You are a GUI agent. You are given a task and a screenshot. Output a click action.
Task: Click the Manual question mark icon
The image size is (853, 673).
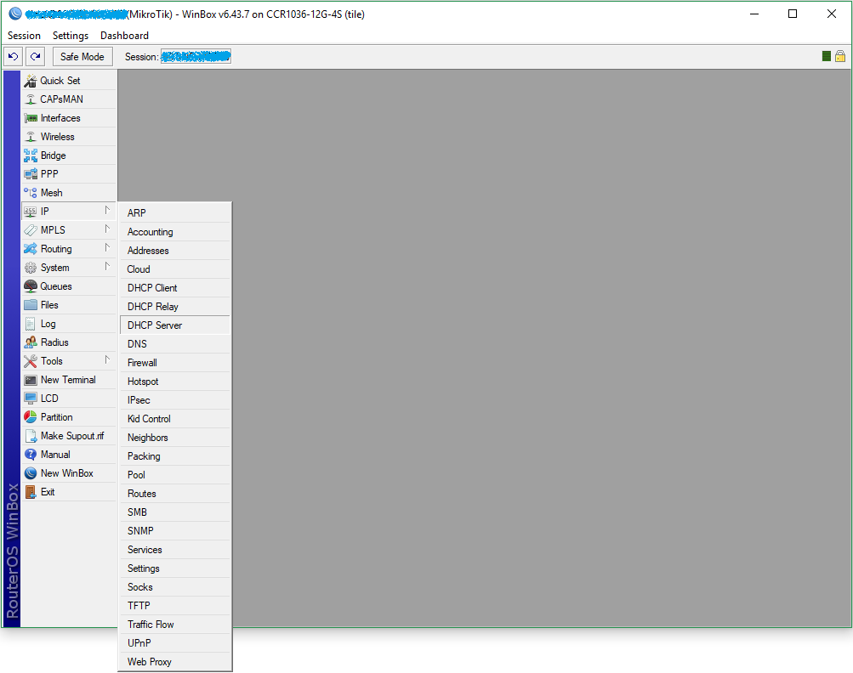pyautogui.click(x=31, y=455)
